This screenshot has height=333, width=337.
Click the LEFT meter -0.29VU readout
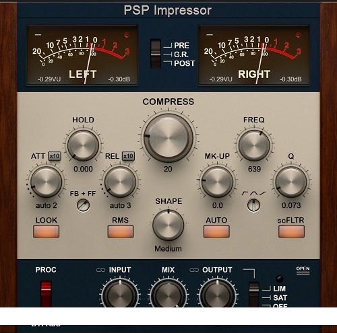(49, 79)
